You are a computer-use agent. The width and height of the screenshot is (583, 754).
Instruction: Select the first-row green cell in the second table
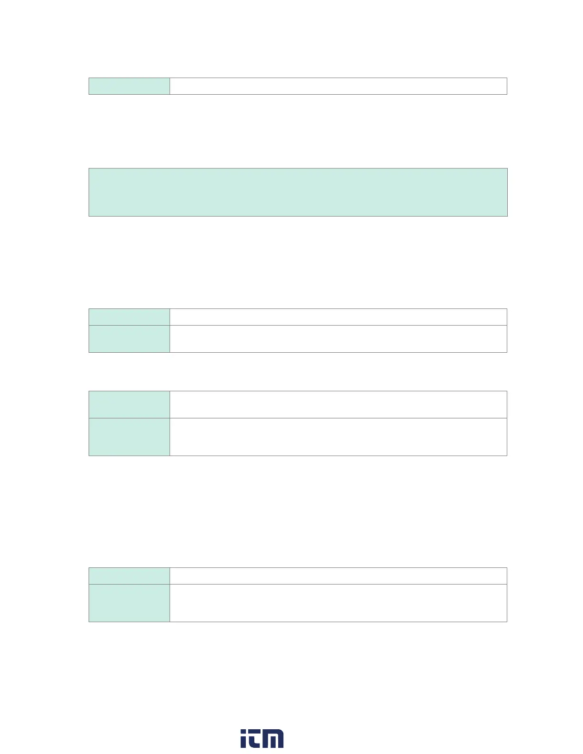pos(129,317)
